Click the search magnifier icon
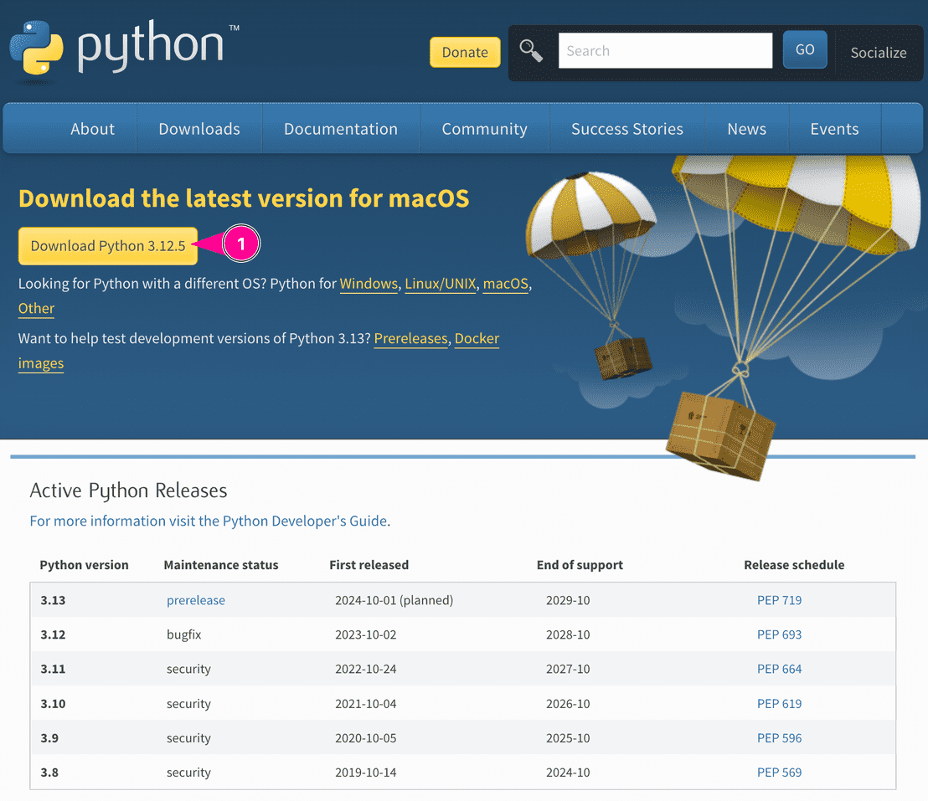The image size is (928, 801). point(530,50)
